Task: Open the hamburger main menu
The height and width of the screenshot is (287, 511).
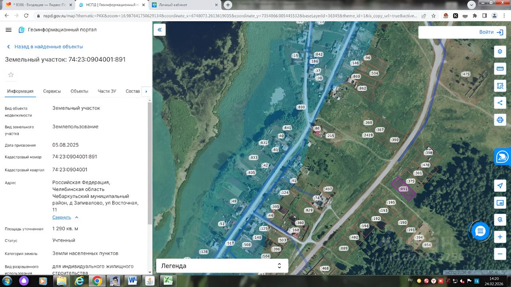Action: (9, 30)
